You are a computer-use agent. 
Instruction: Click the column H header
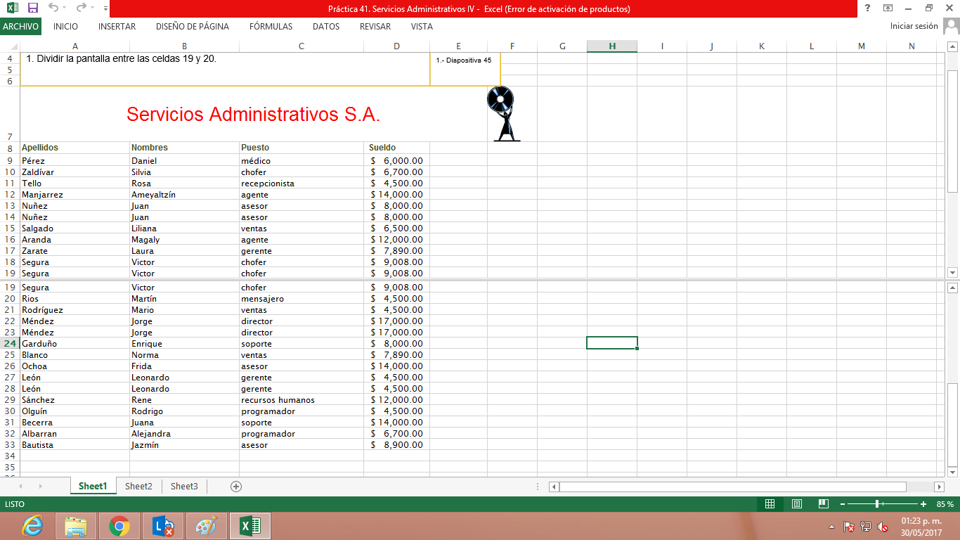[612, 46]
